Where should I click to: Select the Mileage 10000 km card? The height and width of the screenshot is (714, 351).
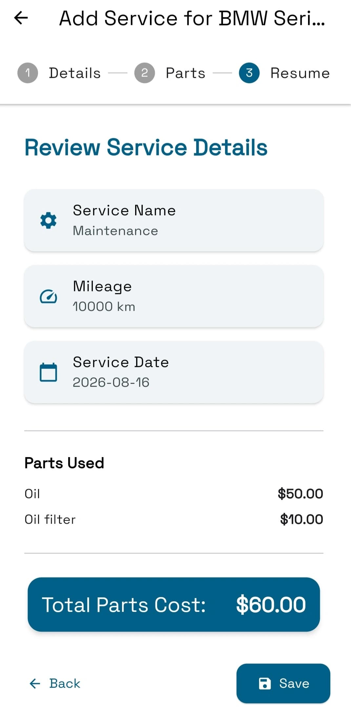(x=174, y=296)
